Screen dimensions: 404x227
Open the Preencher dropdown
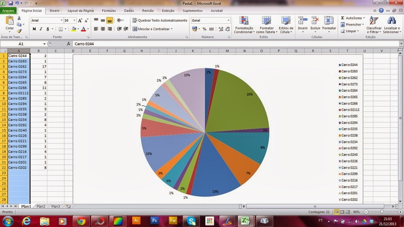(x=352, y=25)
